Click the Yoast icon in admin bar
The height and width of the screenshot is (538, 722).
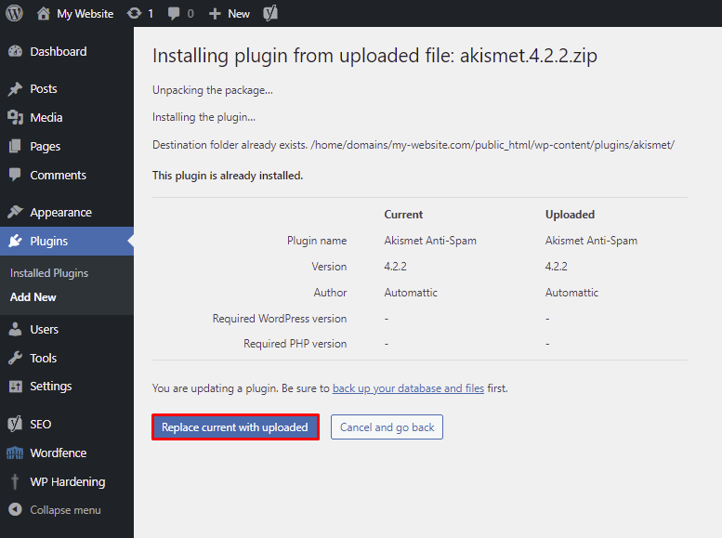(x=271, y=13)
